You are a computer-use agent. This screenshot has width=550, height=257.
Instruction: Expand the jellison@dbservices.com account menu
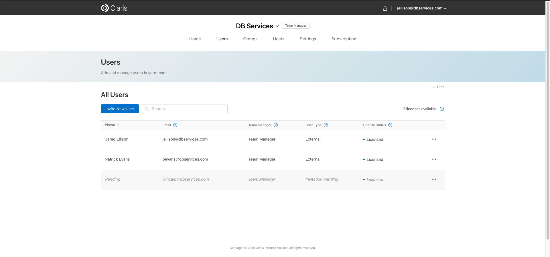pos(421,8)
